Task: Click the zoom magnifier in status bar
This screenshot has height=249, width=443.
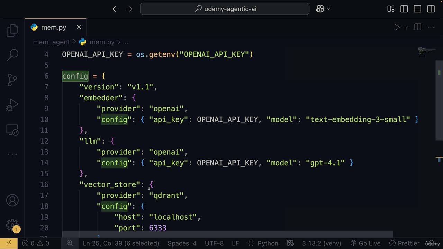Action: pyautogui.click(x=70, y=243)
